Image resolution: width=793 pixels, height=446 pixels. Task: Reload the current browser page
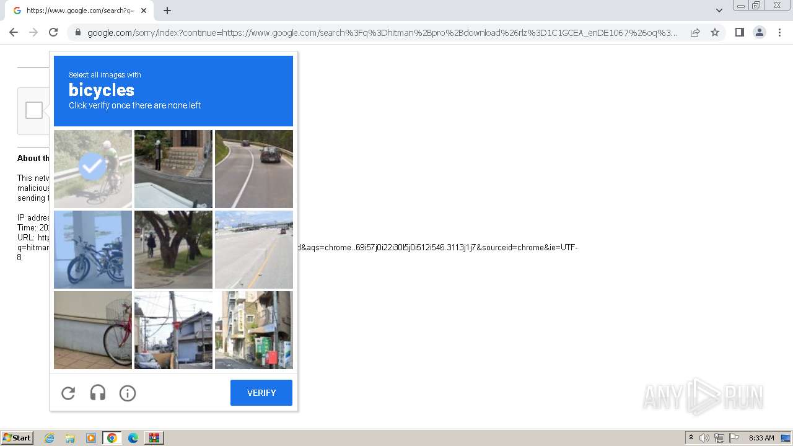[x=53, y=32]
